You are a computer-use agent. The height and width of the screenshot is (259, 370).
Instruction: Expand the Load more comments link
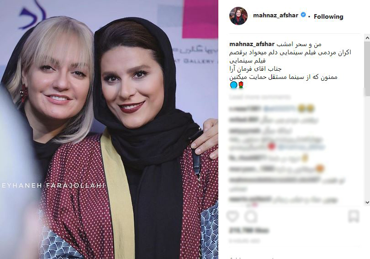(x=260, y=97)
